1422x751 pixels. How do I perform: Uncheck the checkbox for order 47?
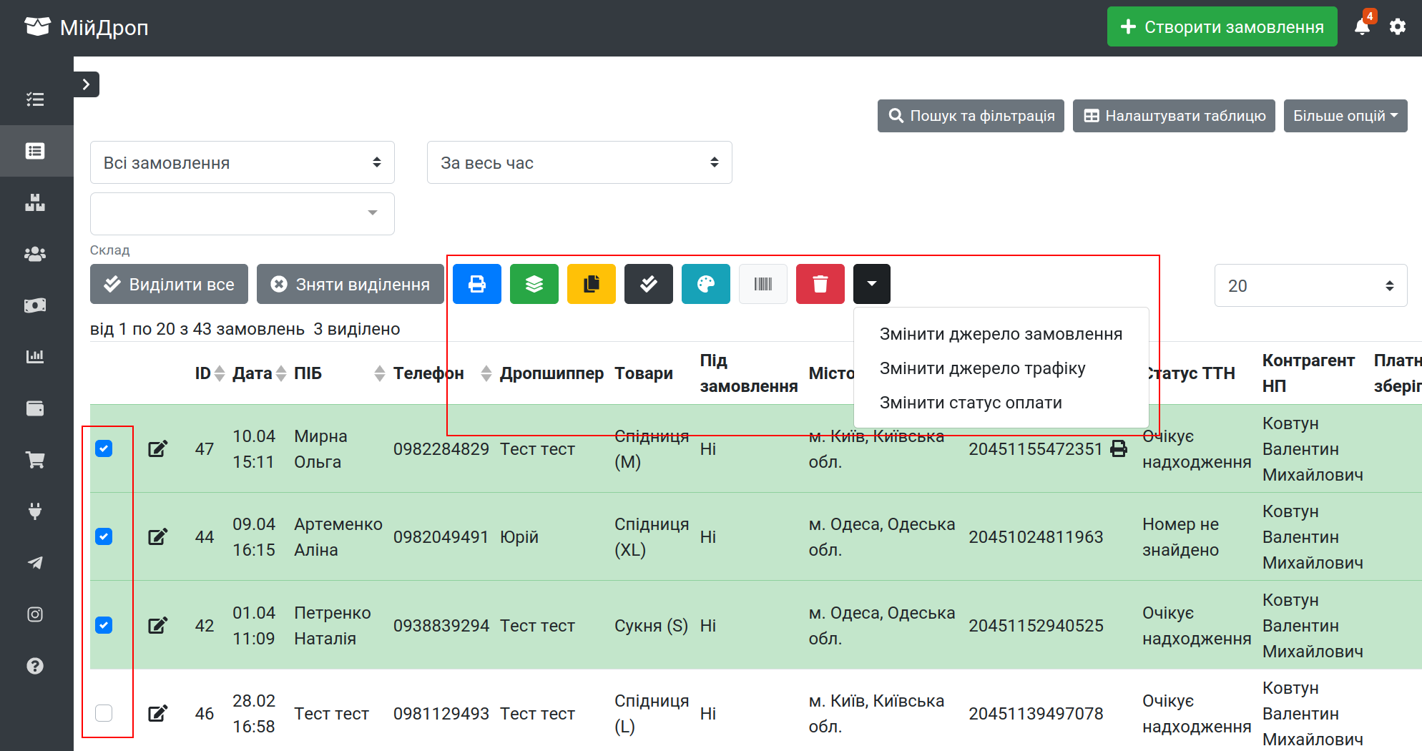click(x=104, y=448)
